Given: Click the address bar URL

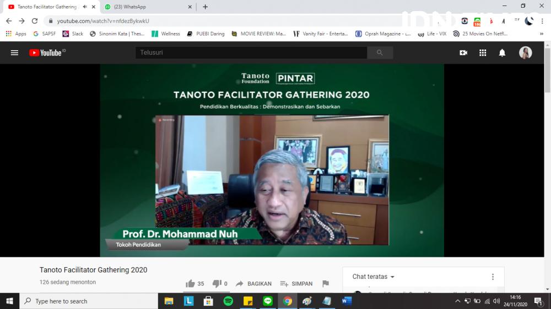Looking at the screenshot, I should tap(103, 21).
